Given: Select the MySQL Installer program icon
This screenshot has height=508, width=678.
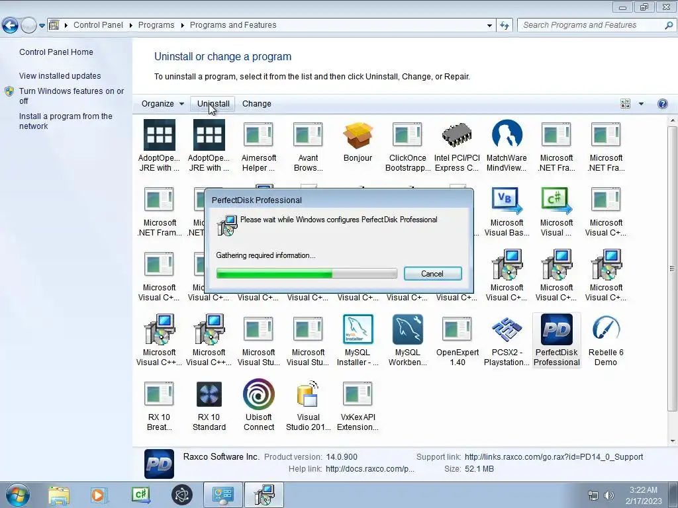Looking at the screenshot, I should click(358, 329).
